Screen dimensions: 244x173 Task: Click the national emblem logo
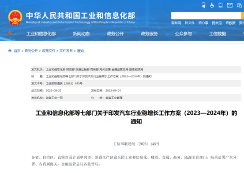(15, 17)
